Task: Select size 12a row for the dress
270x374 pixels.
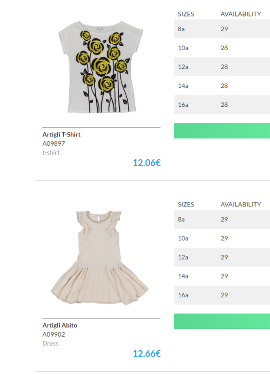Action: tap(222, 257)
